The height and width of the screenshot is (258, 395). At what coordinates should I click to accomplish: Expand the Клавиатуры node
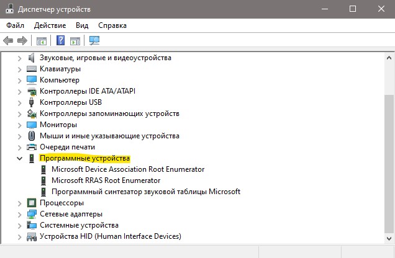coord(19,69)
